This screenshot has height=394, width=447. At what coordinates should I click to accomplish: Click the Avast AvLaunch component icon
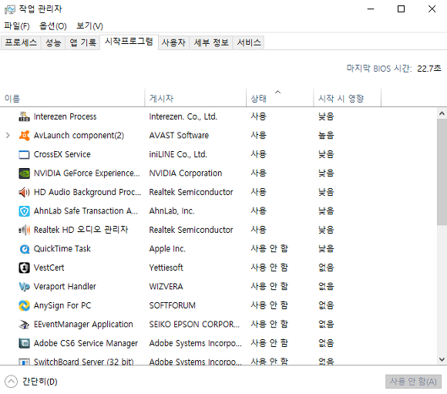pos(24,135)
